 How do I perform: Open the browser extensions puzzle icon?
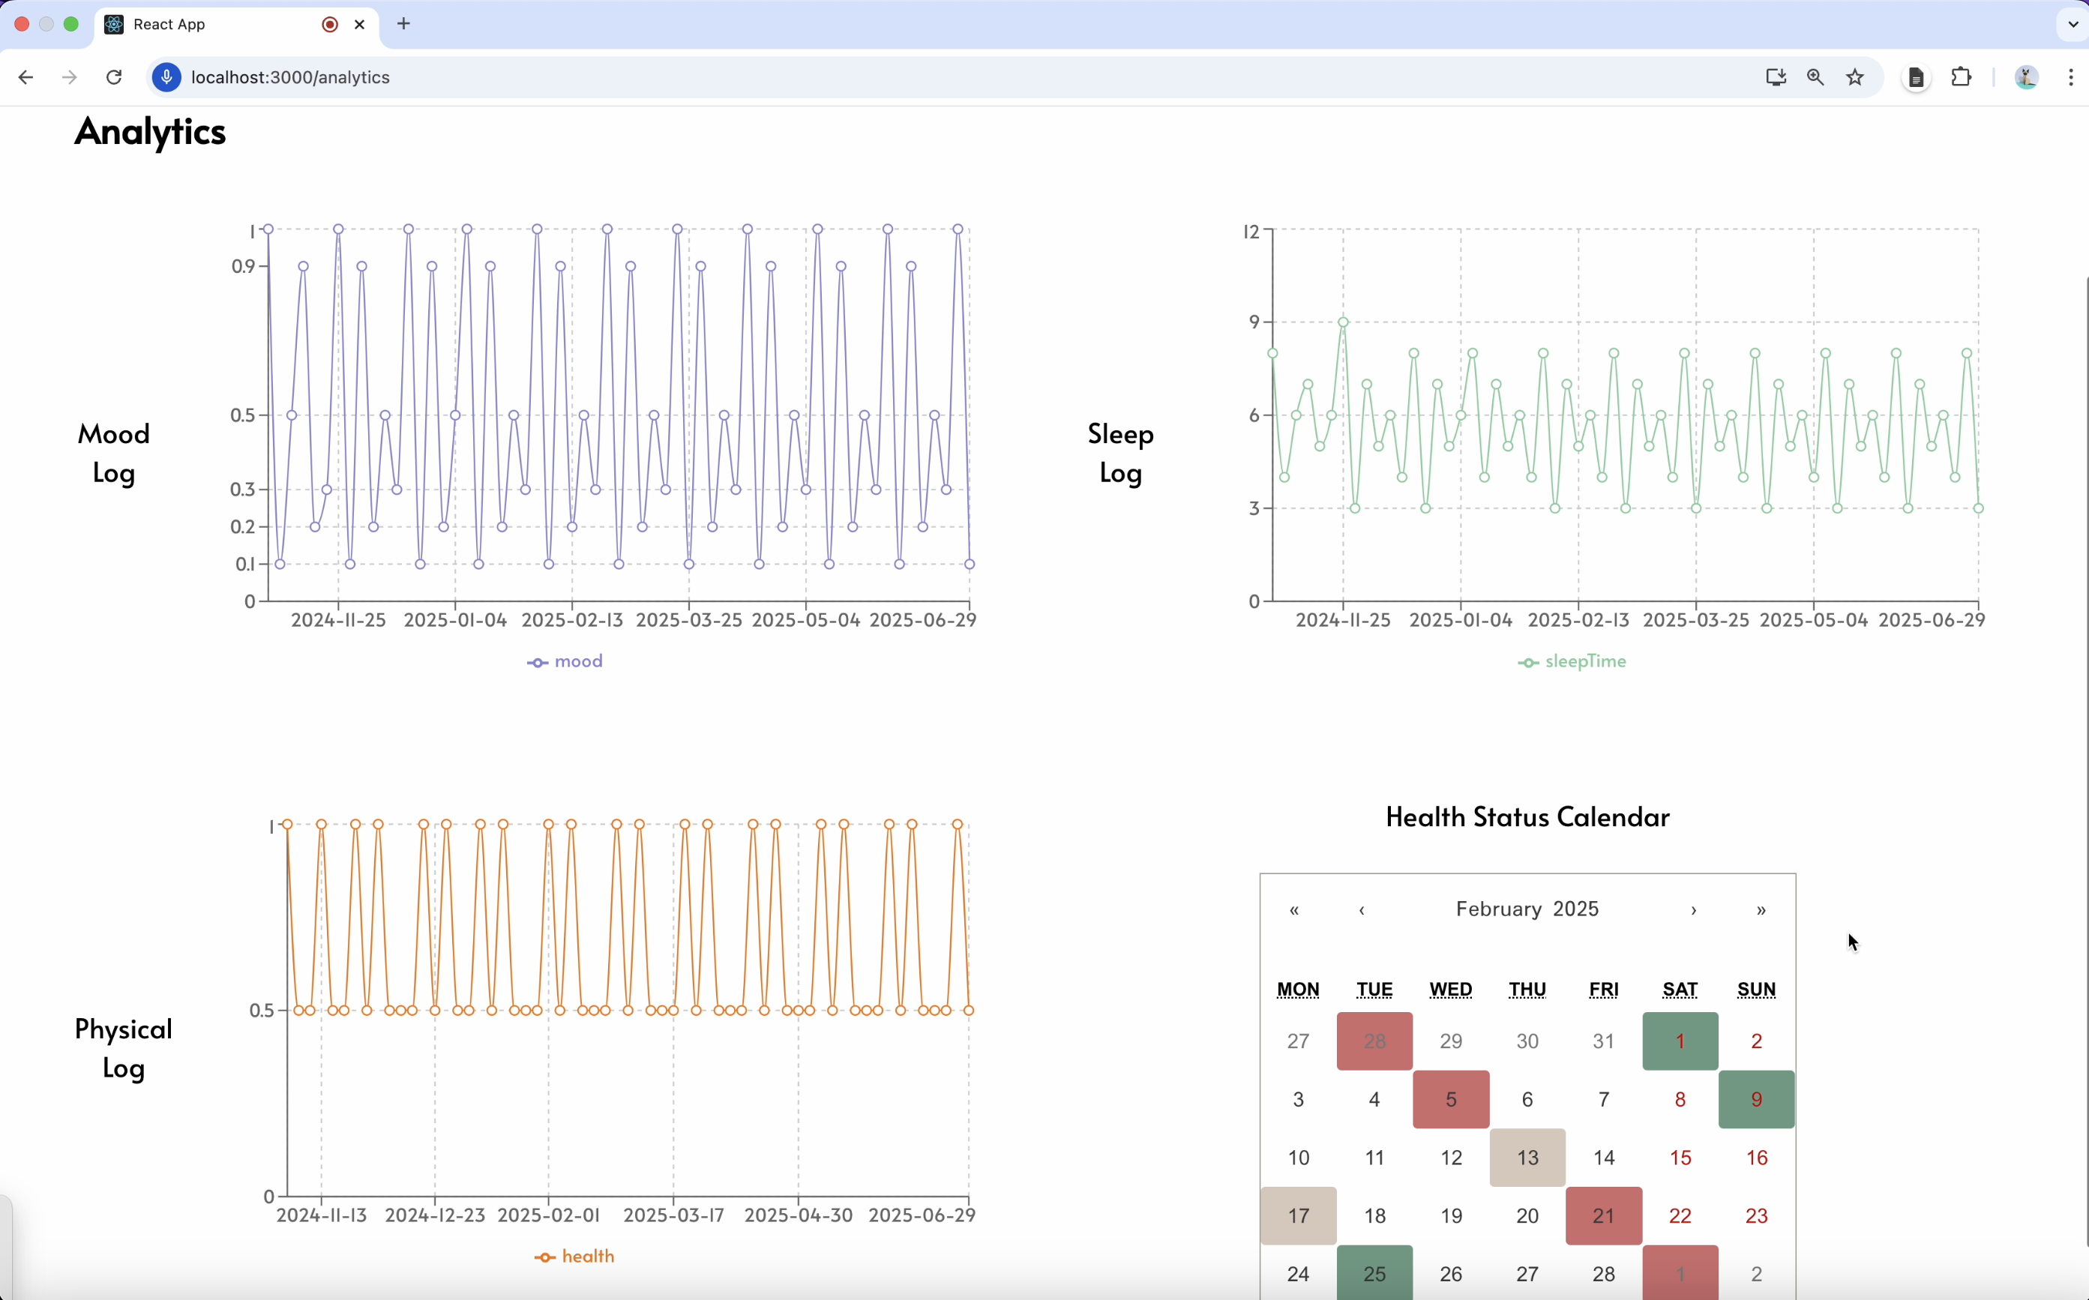click(1961, 77)
